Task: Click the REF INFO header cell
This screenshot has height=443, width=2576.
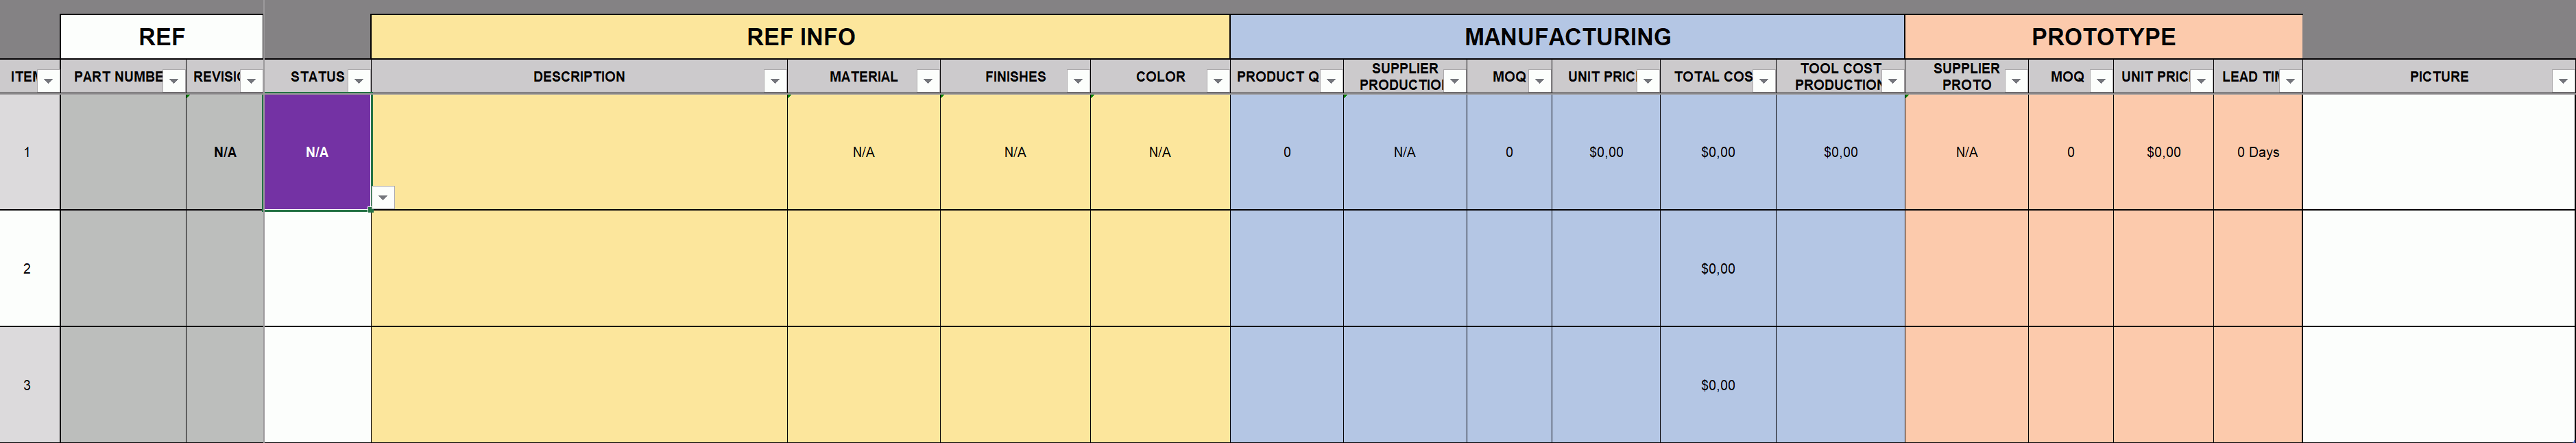Action: tap(800, 37)
